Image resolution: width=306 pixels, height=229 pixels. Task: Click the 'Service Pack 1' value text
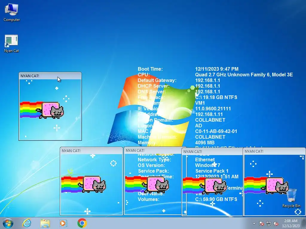tap(212, 171)
